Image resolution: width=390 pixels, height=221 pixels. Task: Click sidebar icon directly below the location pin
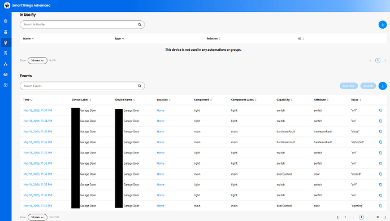[6, 32]
